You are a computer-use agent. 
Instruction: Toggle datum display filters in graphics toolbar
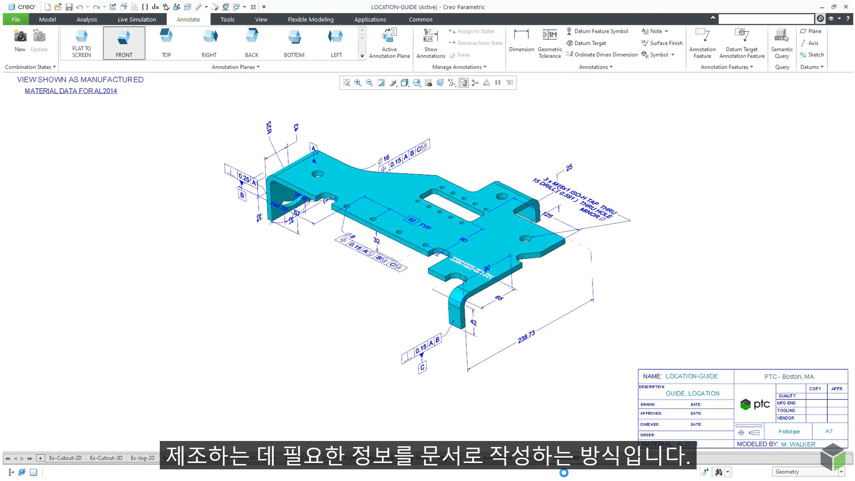[x=451, y=83]
